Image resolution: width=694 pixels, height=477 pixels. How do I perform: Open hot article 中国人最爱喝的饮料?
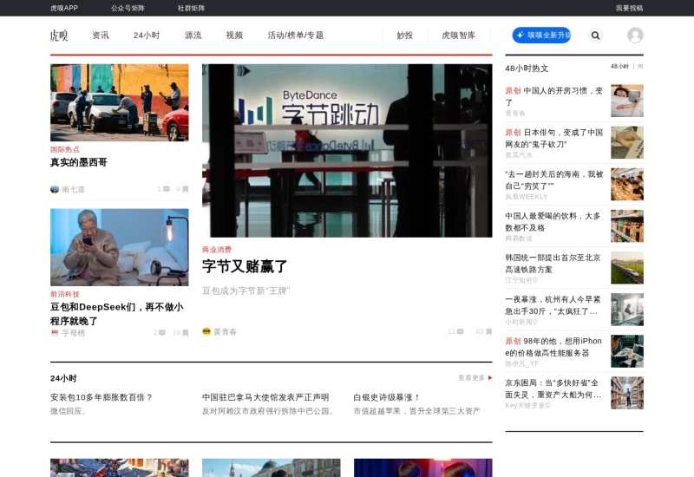coord(553,222)
